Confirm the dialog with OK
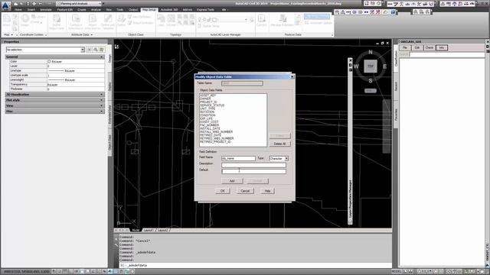This screenshot has height=275, width=490. coord(223,191)
